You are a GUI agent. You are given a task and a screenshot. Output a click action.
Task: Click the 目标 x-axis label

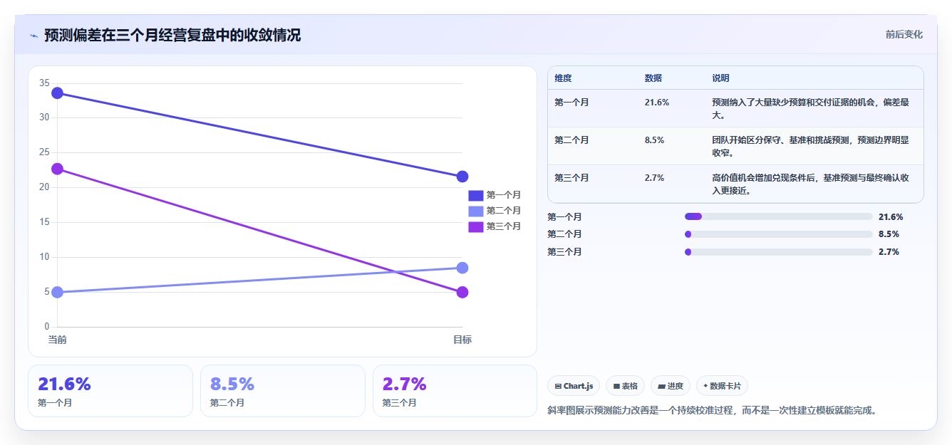click(x=462, y=340)
